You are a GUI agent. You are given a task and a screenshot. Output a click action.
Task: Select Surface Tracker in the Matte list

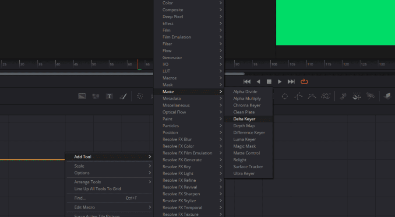(x=248, y=166)
